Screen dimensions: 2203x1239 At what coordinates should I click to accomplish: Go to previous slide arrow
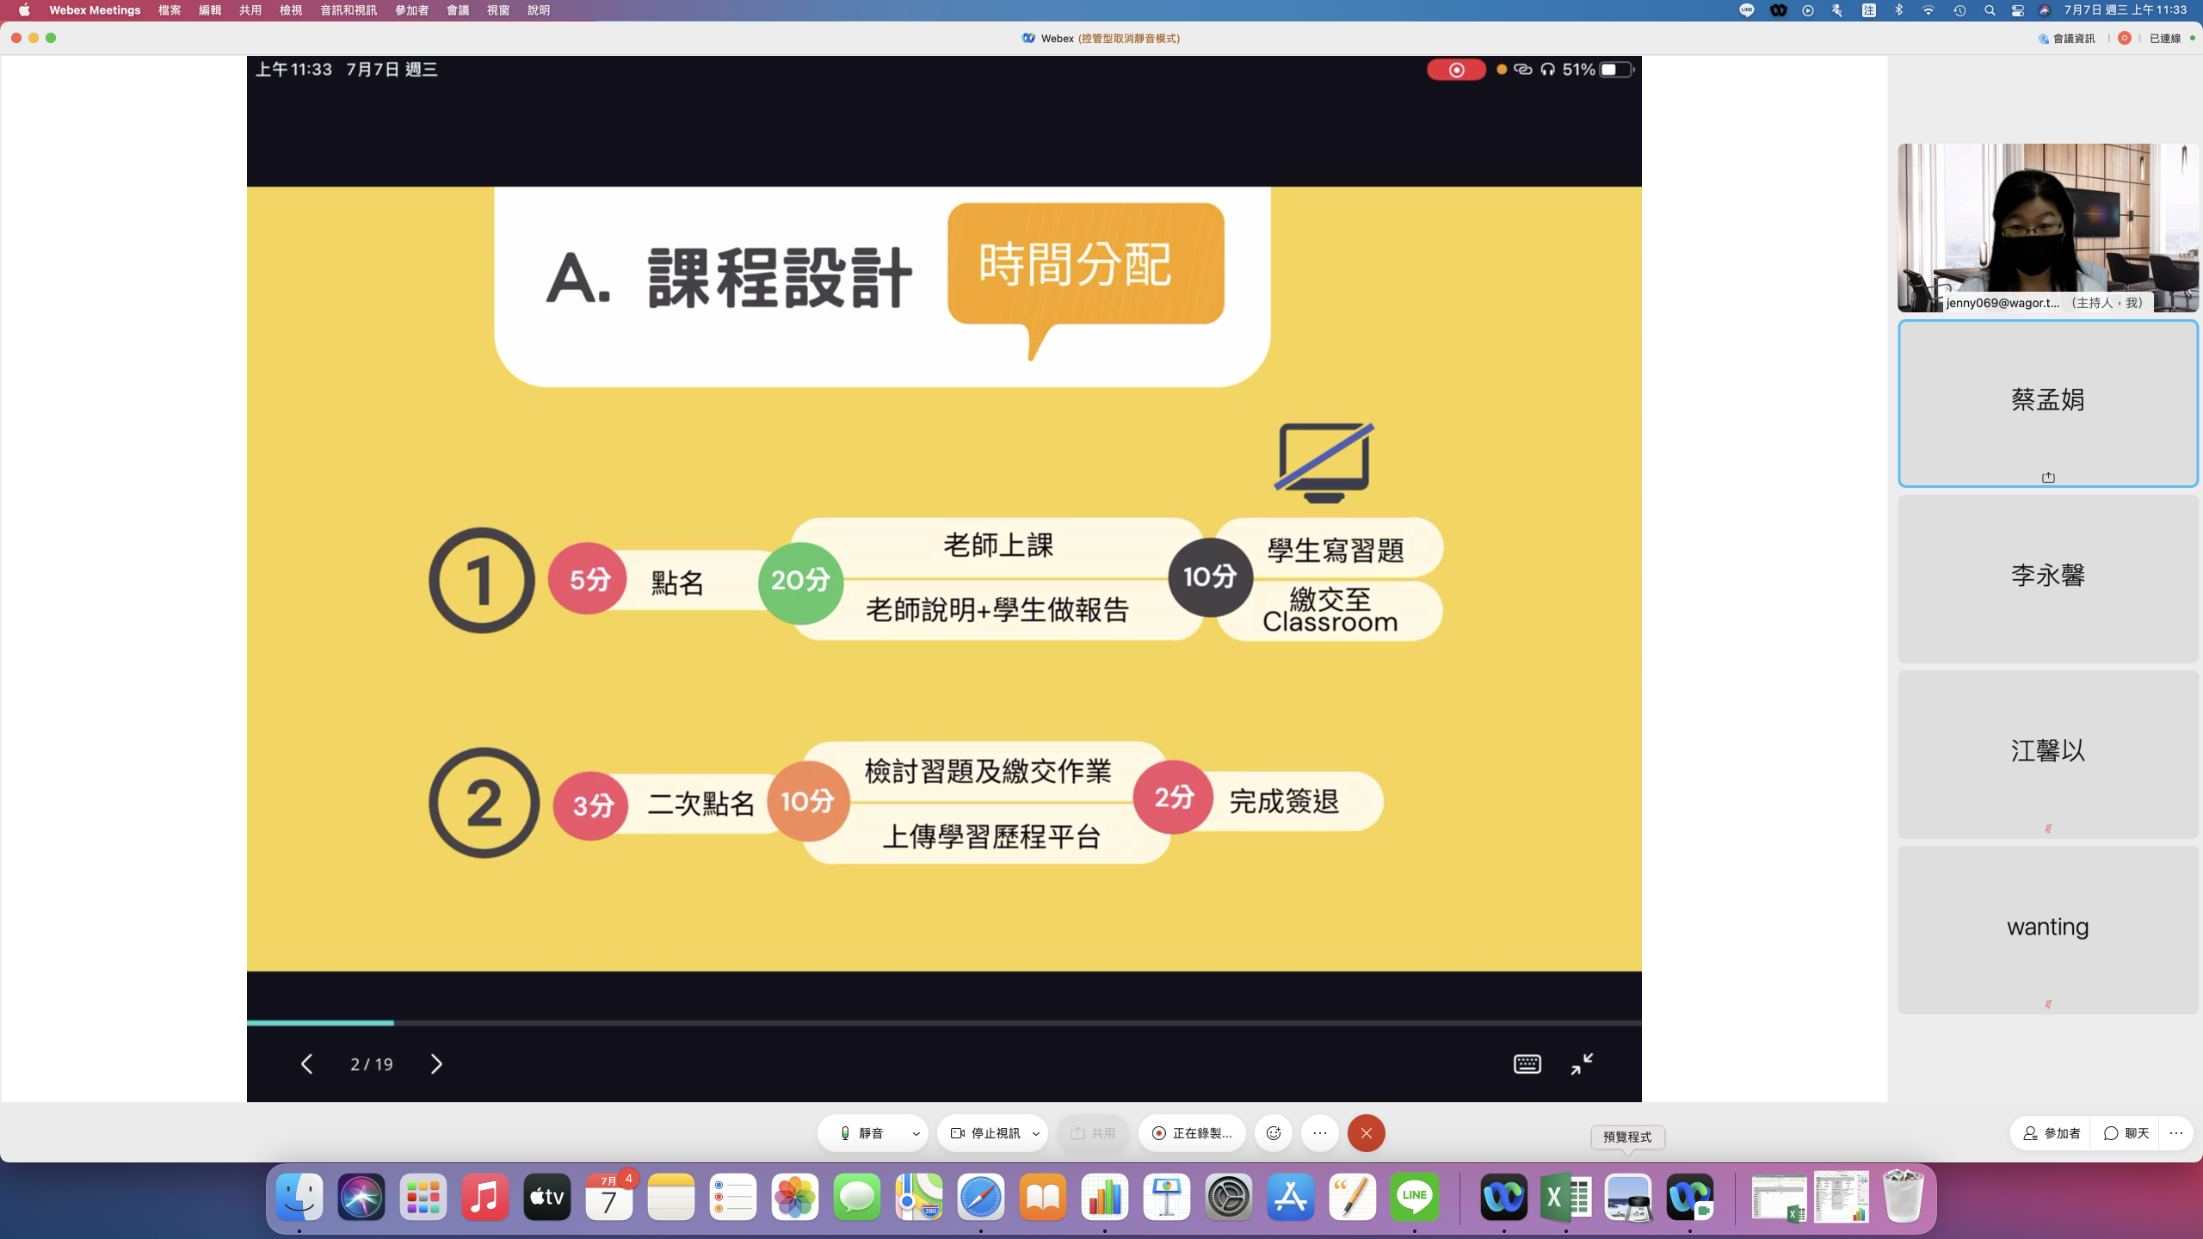307,1064
